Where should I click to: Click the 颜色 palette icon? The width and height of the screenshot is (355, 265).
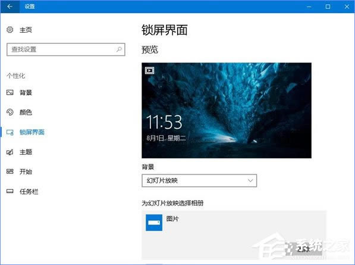(10, 112)
